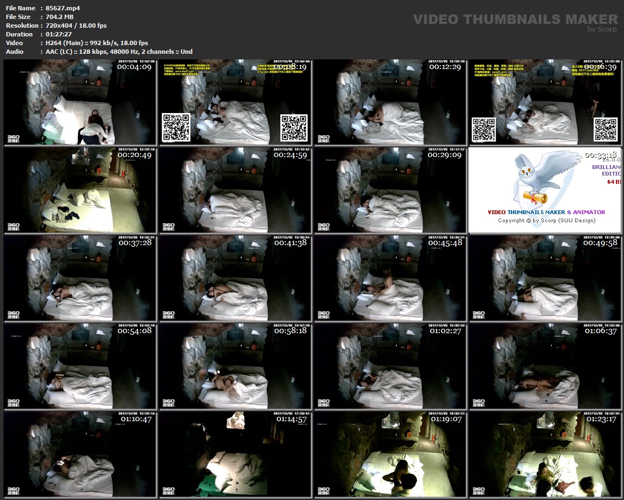The width and height of the screenshot is (624, 500).
Task: Click the 360 camera logo in the 00:37:28 thumbnail
Action: pos(14,315)
